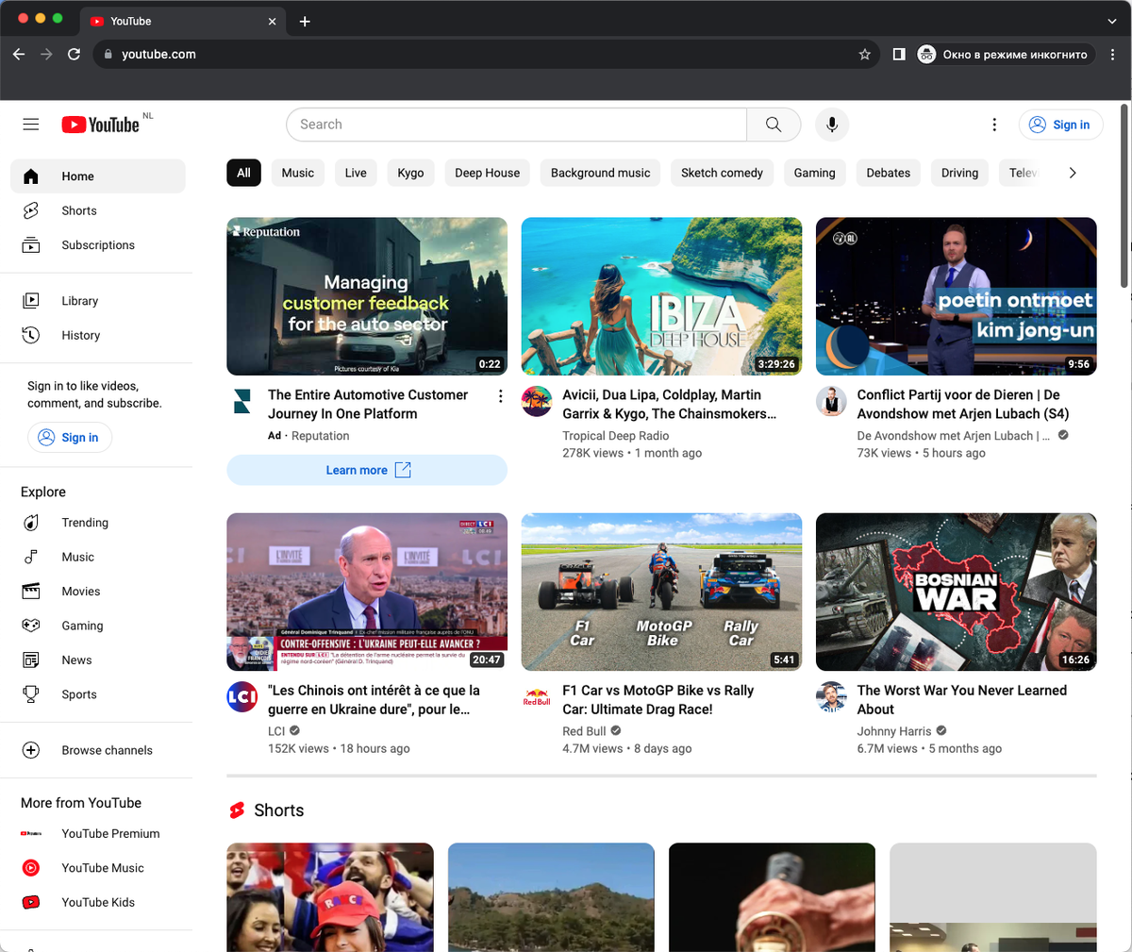This screenshot has width=1132, height=952.
Task: Click Sign in button in header
Action: click(1060, 125)
